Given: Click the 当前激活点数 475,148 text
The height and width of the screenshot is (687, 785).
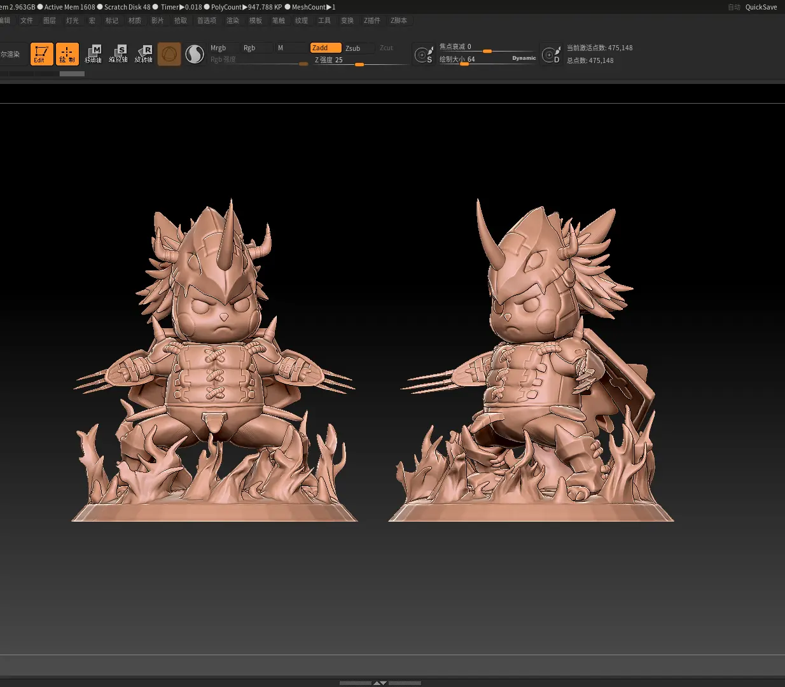Looking at the screenshot, I should pyautogui.click(x=600, y=48).
